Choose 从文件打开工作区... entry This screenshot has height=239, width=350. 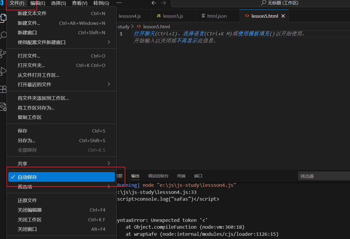tap(62, 75)
